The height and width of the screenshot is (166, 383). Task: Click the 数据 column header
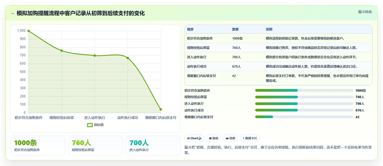pos(235,29)
